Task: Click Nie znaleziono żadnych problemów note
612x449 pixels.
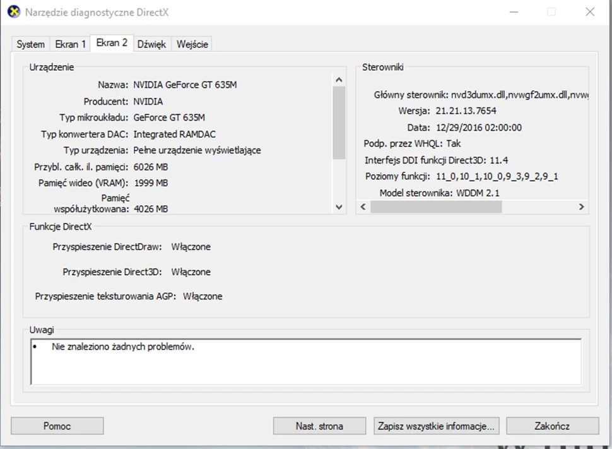Action: tap(123, 347)
